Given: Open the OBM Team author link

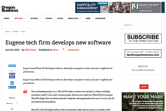Looking at the screenshot, I should point(30,50).
